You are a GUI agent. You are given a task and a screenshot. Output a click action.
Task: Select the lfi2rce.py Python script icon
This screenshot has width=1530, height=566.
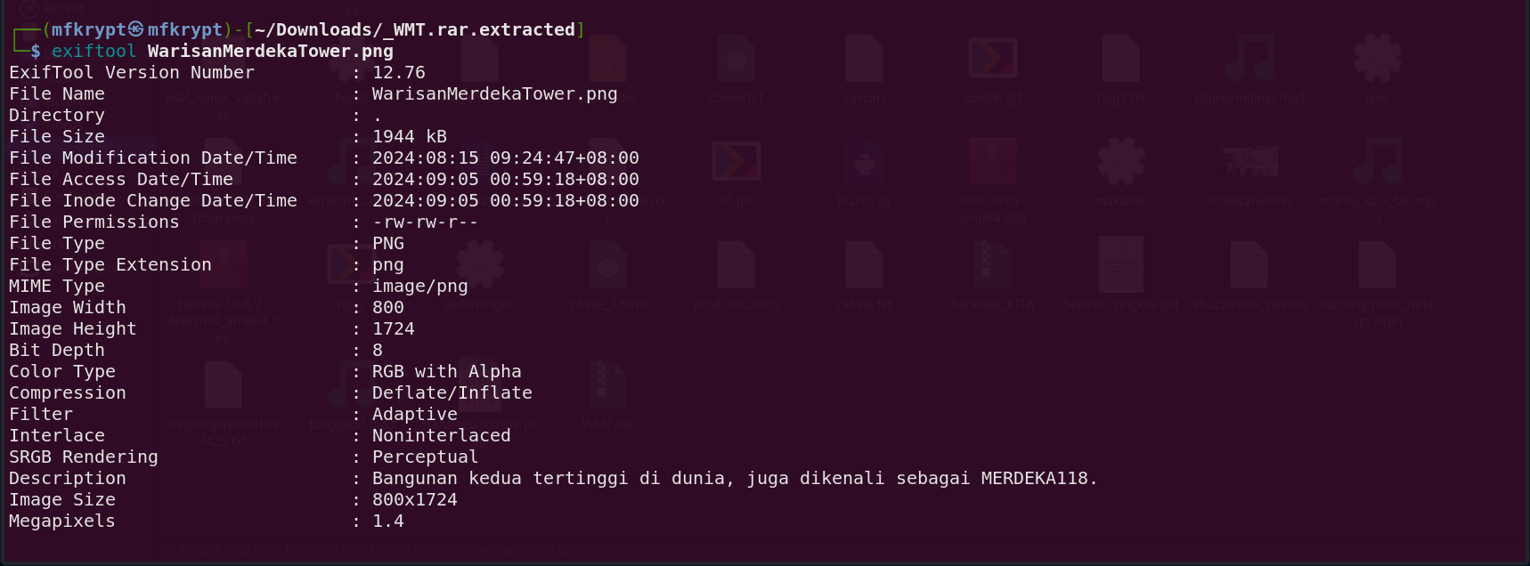(x=864, y=164)
